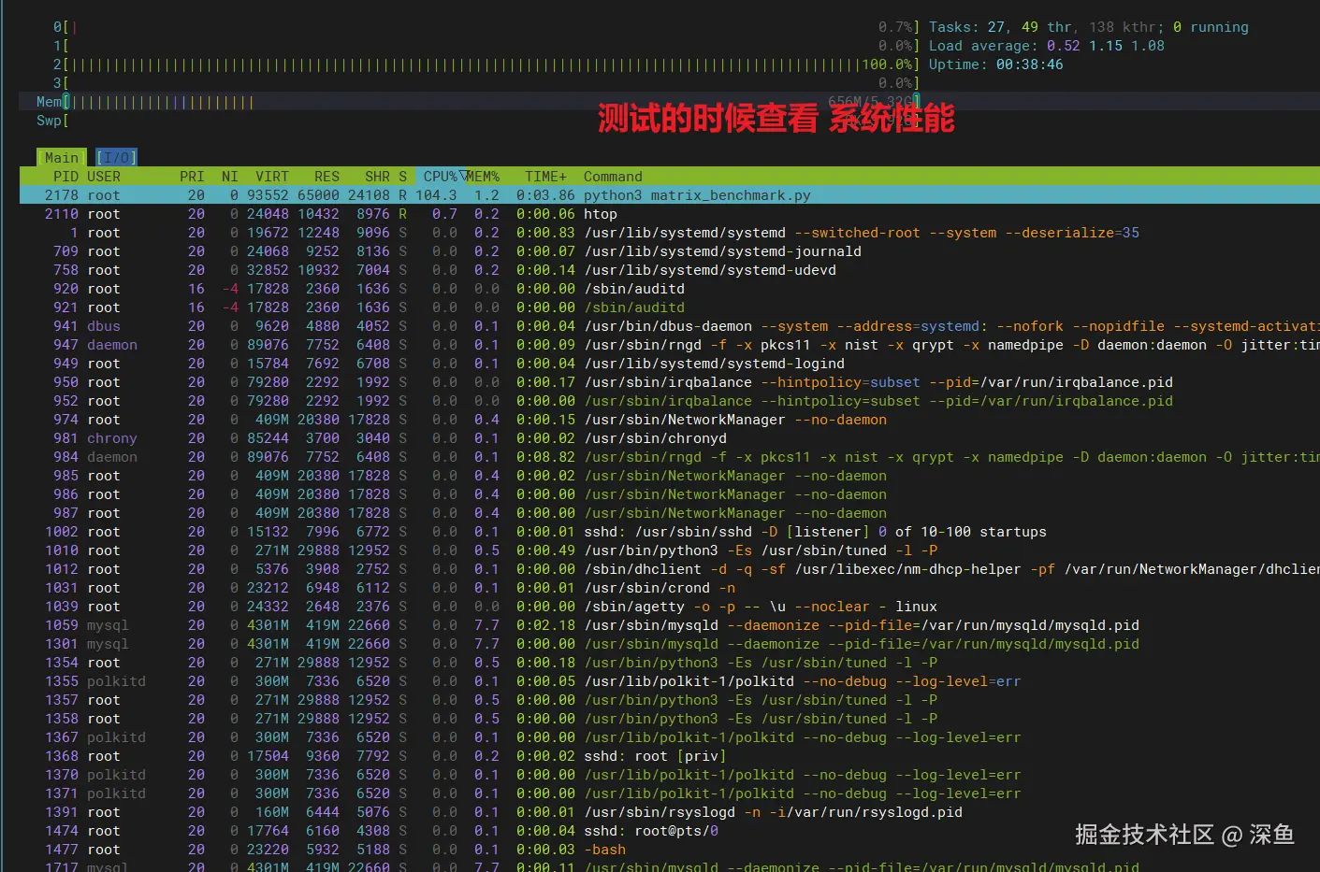Sort by TIME+ column header
The image size is (1320, 872).
545,177
